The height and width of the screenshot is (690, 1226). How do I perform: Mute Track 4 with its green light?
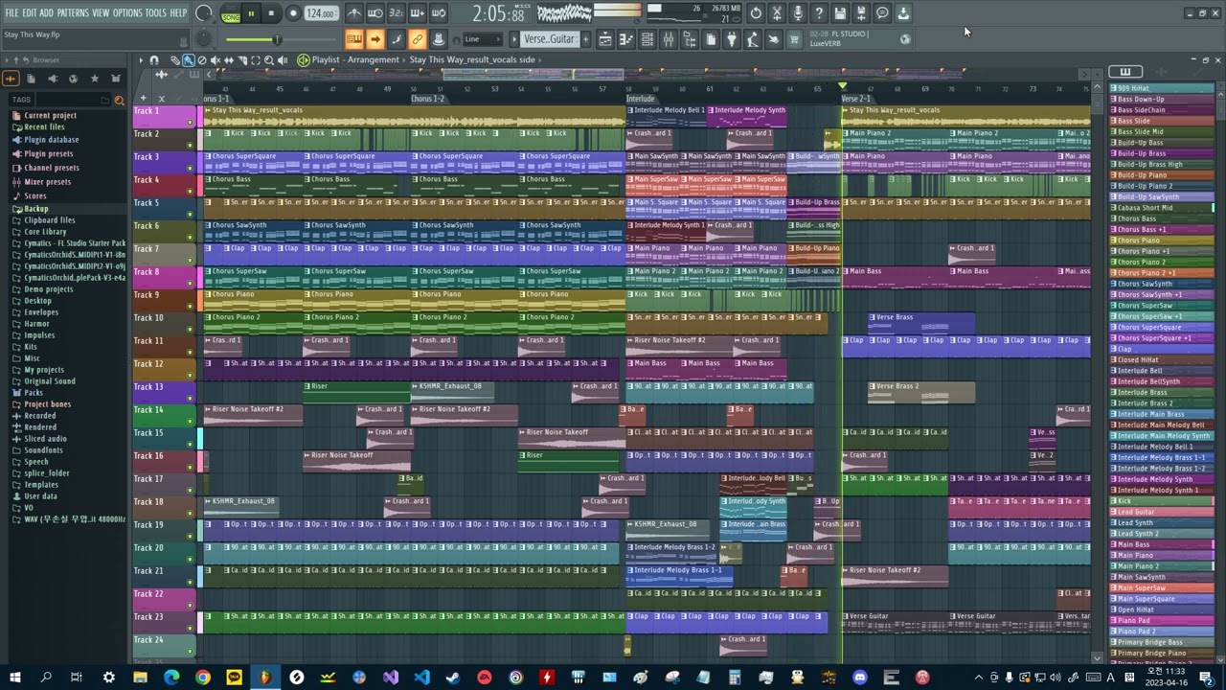(x=190, y=190)
